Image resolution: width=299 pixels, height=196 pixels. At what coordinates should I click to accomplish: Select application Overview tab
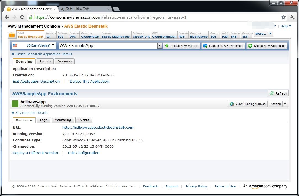pos(24,61)
